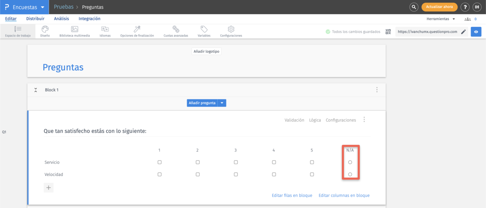
Task: Expand the Herramientas dropdown
Action: click(x=441, y=19)
